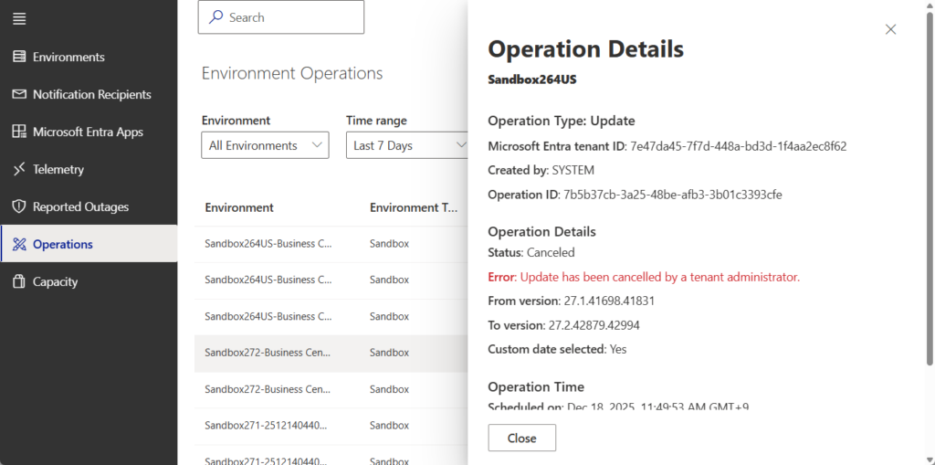Screen dimensions: 935x465
Task: Sort by the Environment column header
Action: tap(239, 207)
